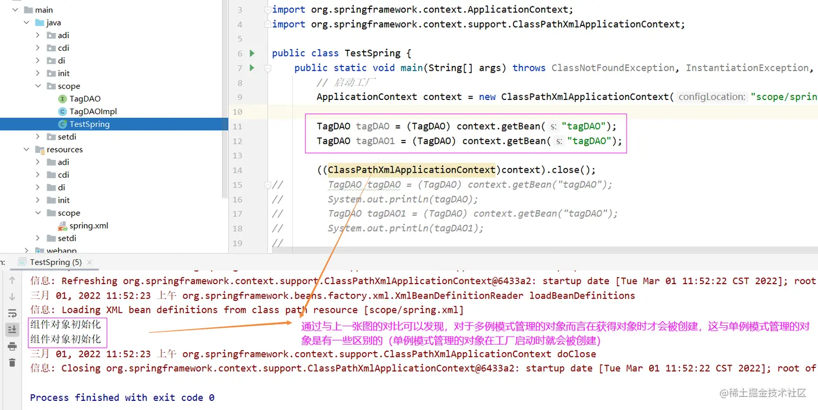Click the TestSpring class icon in tree
Image resolution: width=818 pixels, height=410 pixels.
point(63,124)
